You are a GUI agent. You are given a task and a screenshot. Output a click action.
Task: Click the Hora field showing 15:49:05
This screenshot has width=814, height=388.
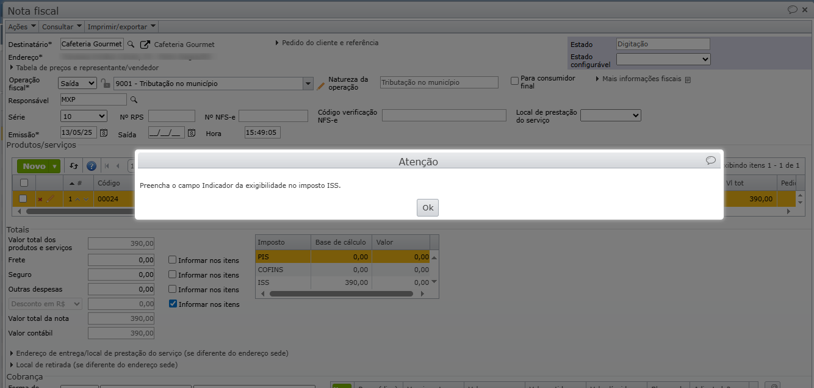tap(262, 132)
